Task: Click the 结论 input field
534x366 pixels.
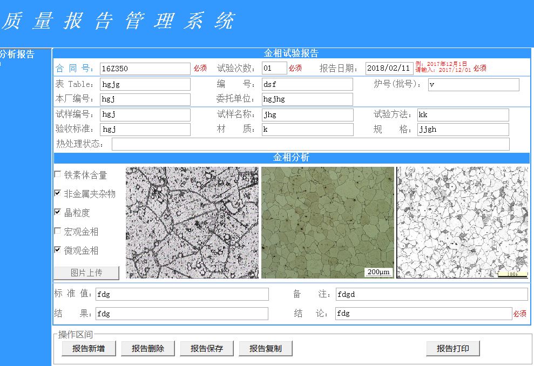Action: pyautogui.click(x=423, y=314)
